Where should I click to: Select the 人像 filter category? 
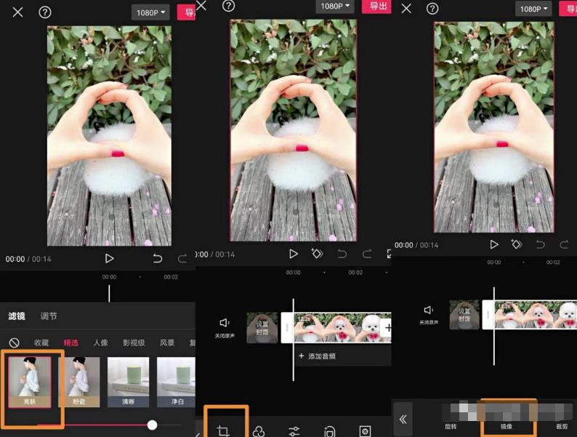[100, 342]
